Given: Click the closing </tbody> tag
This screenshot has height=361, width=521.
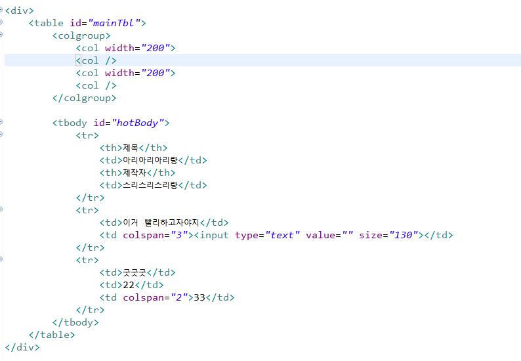Looking at the screenshot, I should tap(75, 322).
